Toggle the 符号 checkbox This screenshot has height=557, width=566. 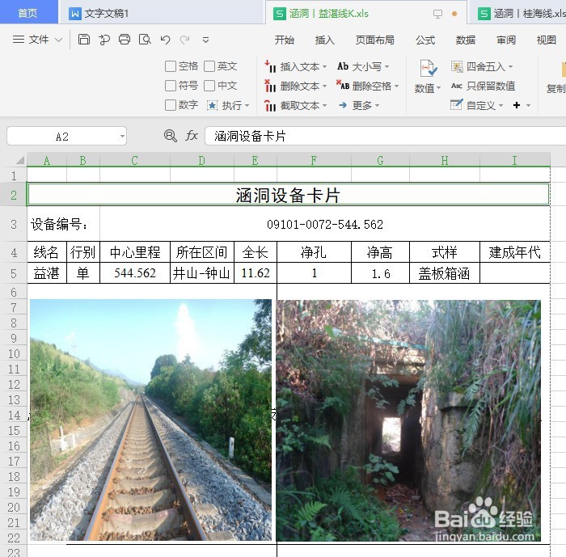tap(171, 86)
